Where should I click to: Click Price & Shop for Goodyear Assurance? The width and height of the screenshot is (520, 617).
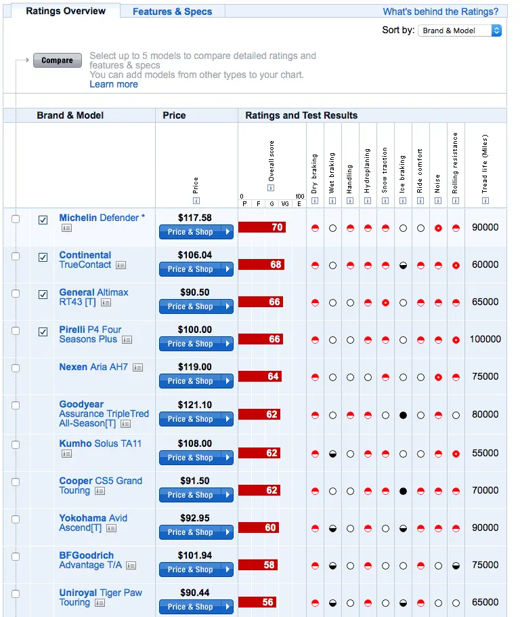(196, 419)
